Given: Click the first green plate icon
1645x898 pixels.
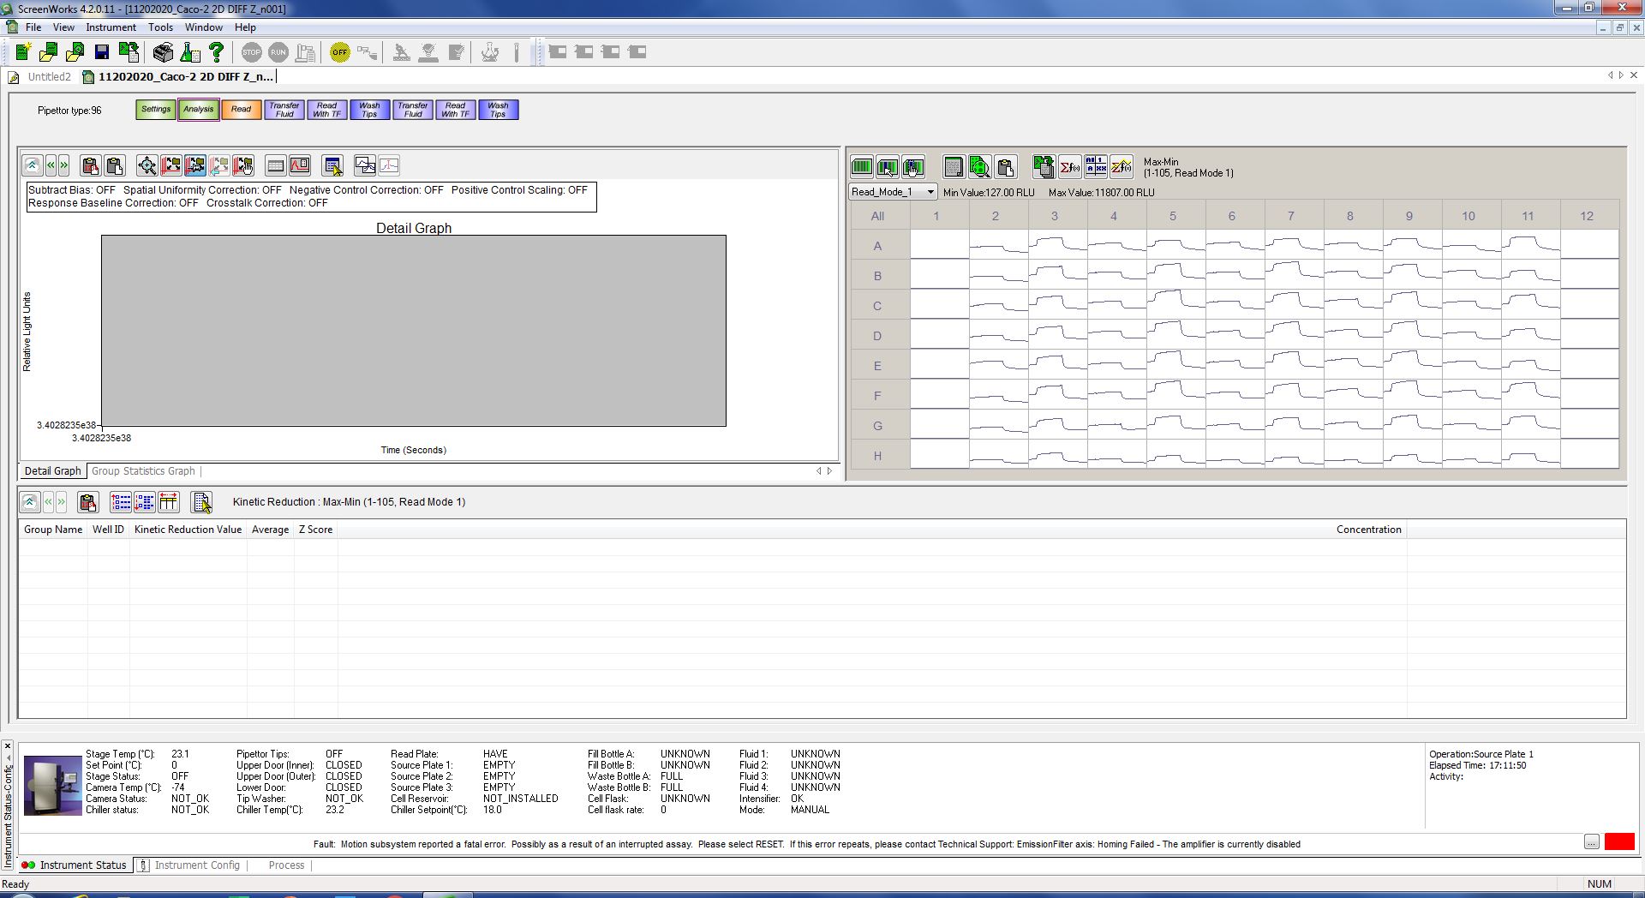Looking at the screenshot, I should coord(862,166).
